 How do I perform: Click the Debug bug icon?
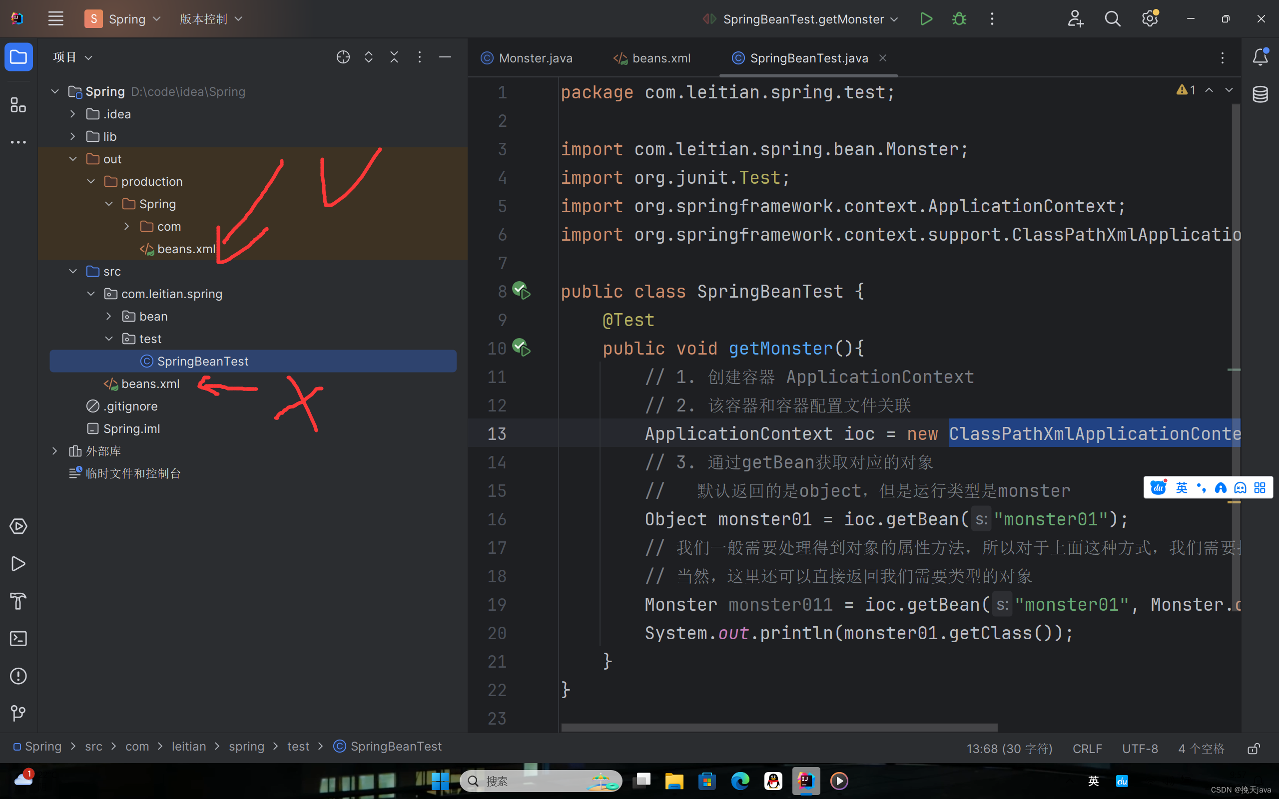[959, 19]
